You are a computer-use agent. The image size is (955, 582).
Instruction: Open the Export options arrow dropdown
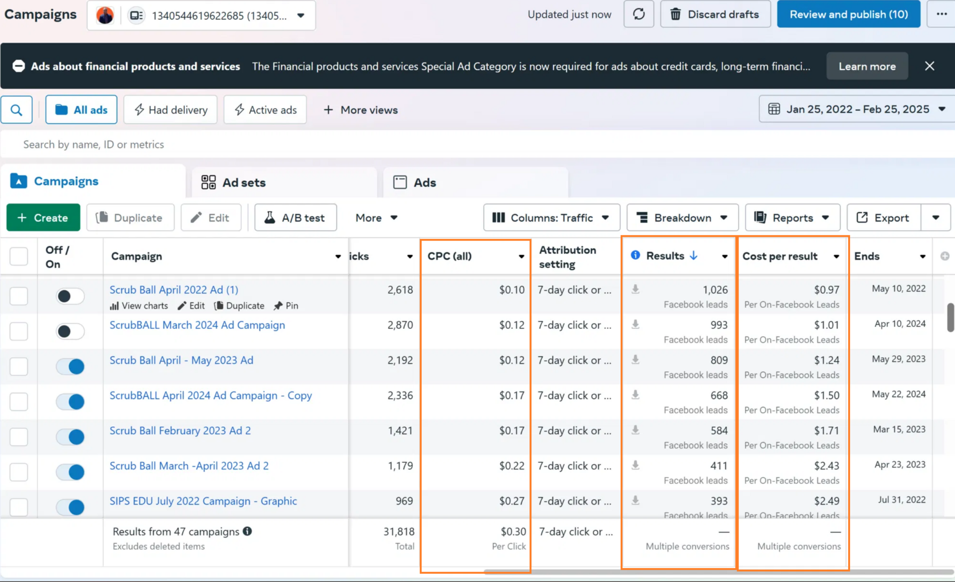(x=935, y=218)
